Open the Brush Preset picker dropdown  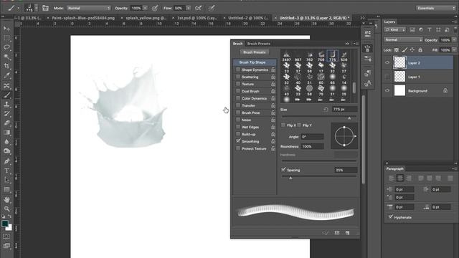(x=37, y=8)
